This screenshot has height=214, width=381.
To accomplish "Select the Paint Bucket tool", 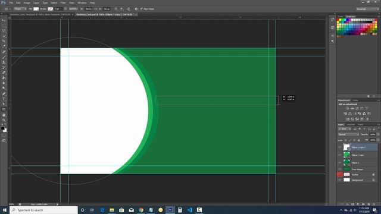I will 4,78.
